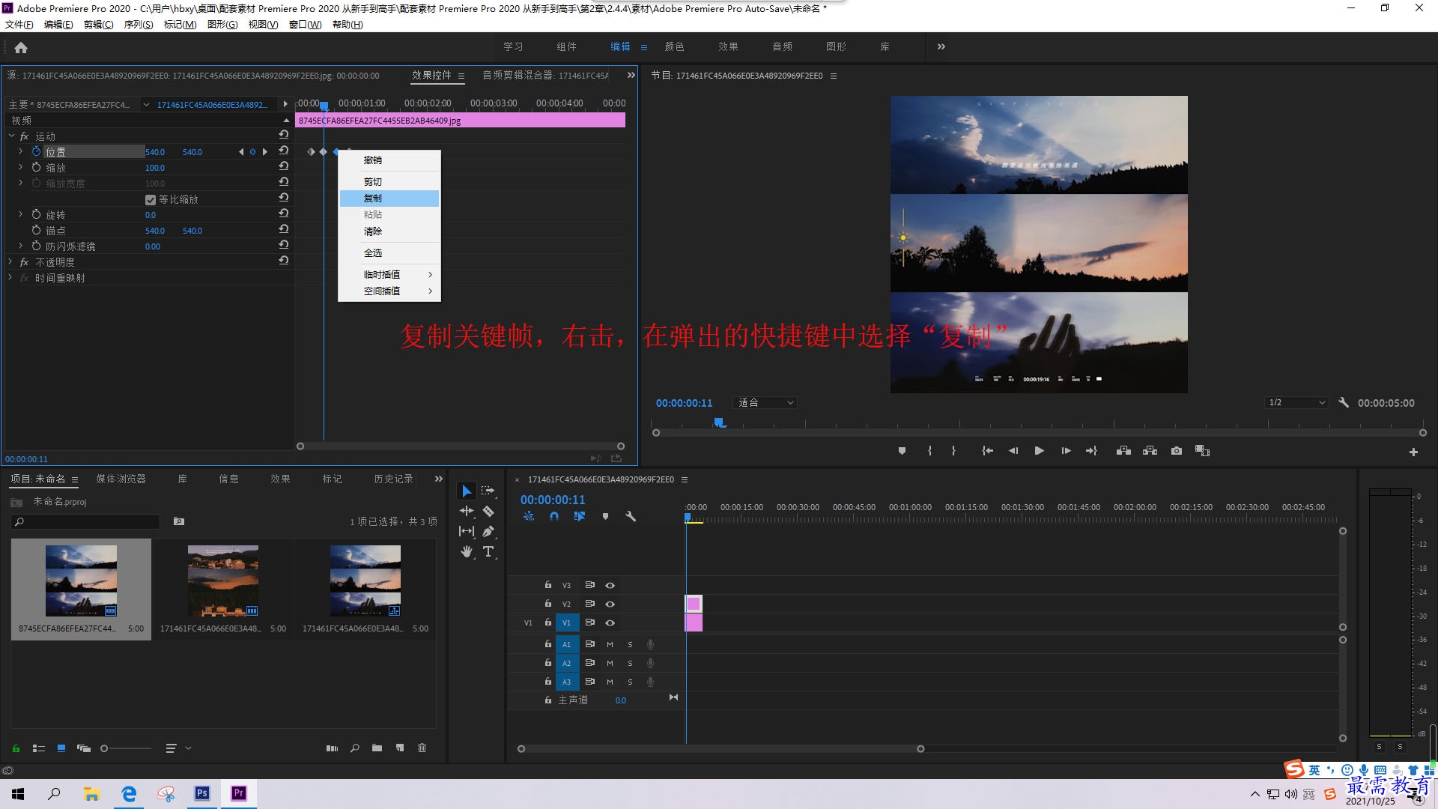Click the timeline timecode 00:00:00:11
This screenshot has width=1438, height=809.
(x=553, y=500)
